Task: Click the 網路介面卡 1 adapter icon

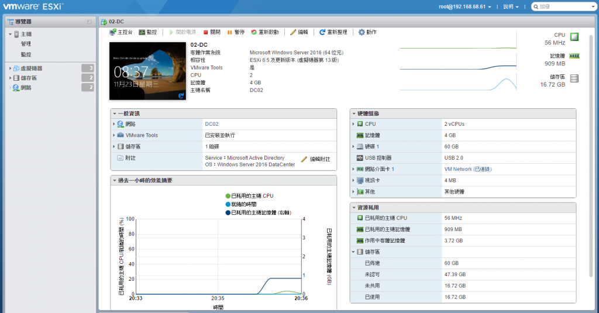Action: point(360,169)
